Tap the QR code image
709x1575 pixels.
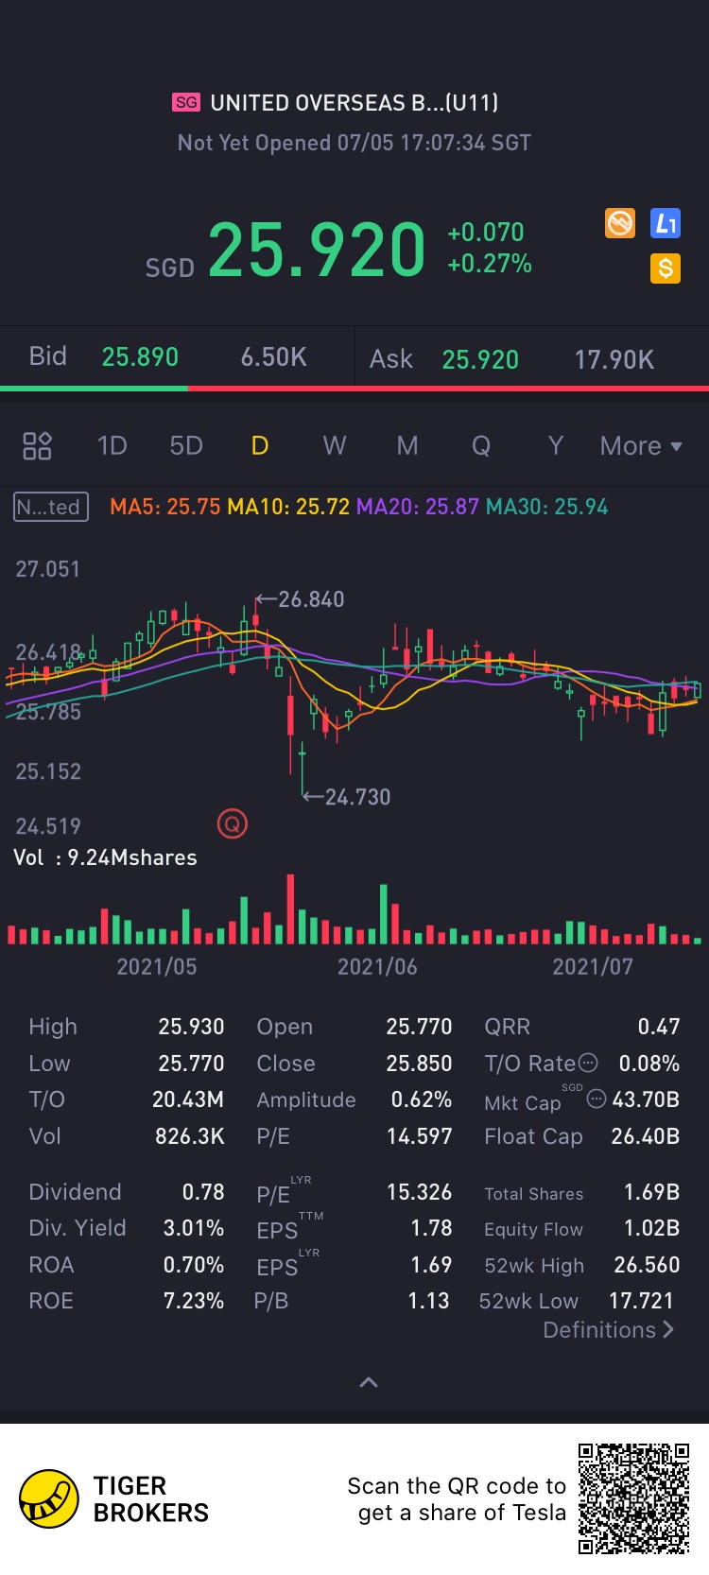tap(634, 1499)
